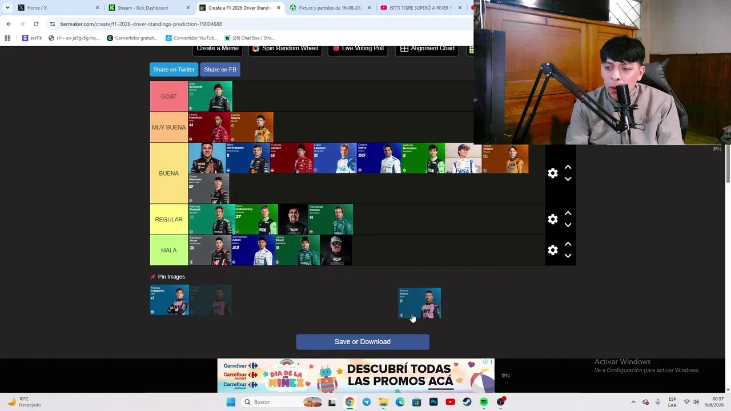Open settings gear for REGULAR tier row

(x=552, y=219)
